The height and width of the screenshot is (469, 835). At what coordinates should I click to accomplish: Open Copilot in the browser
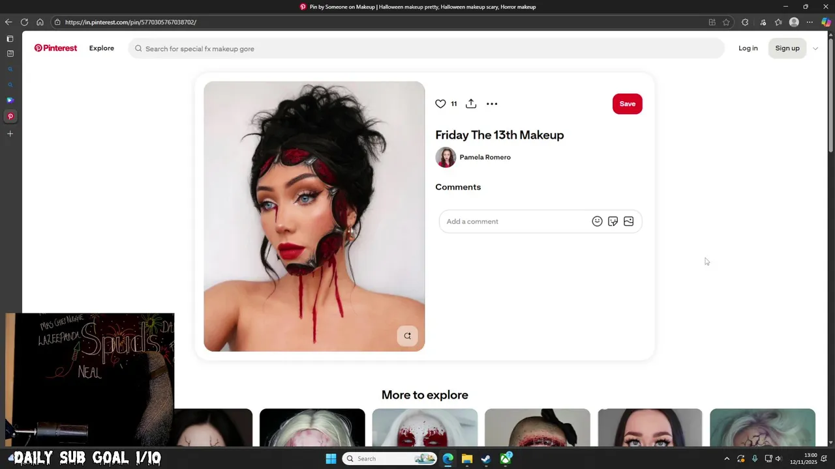click(826, 22)
